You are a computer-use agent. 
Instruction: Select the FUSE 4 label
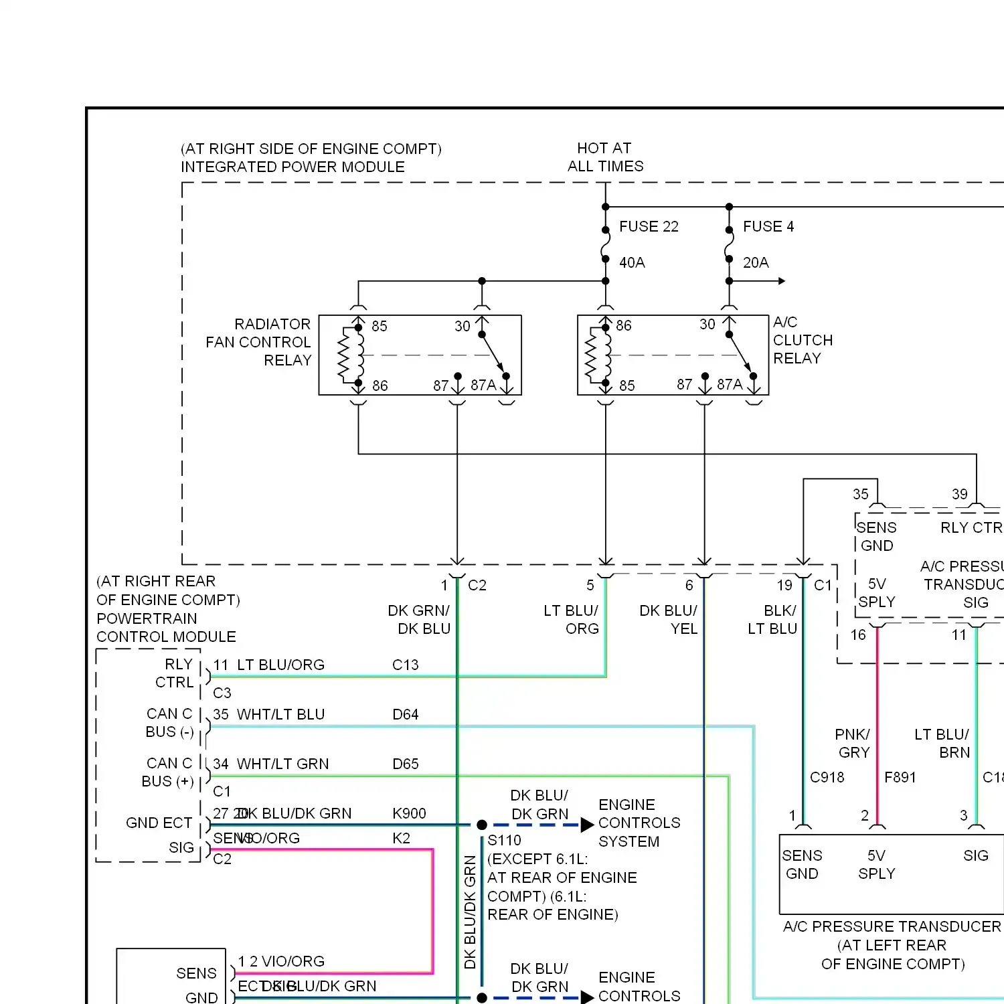pos(768,227)
